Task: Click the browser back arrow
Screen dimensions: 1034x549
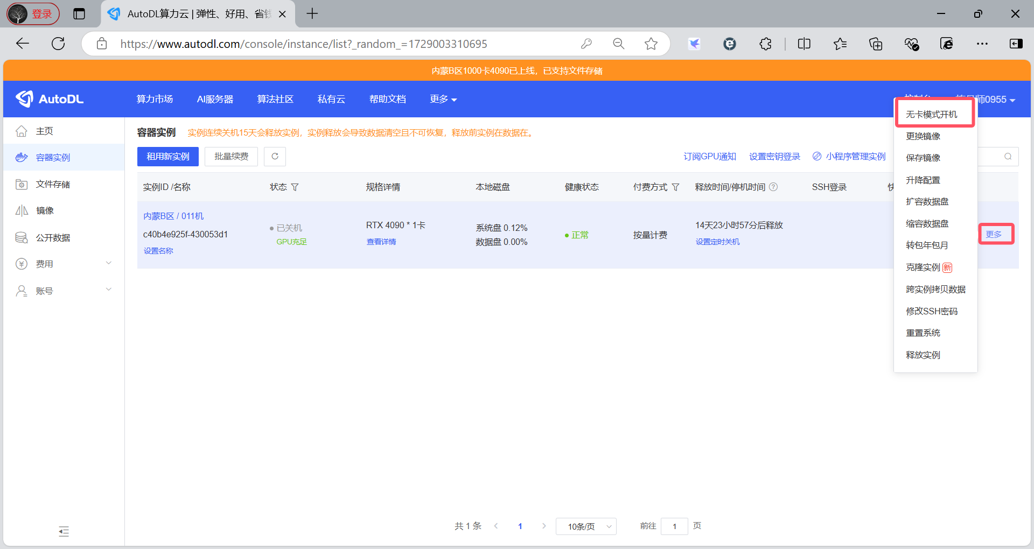Action: [23, 44]
